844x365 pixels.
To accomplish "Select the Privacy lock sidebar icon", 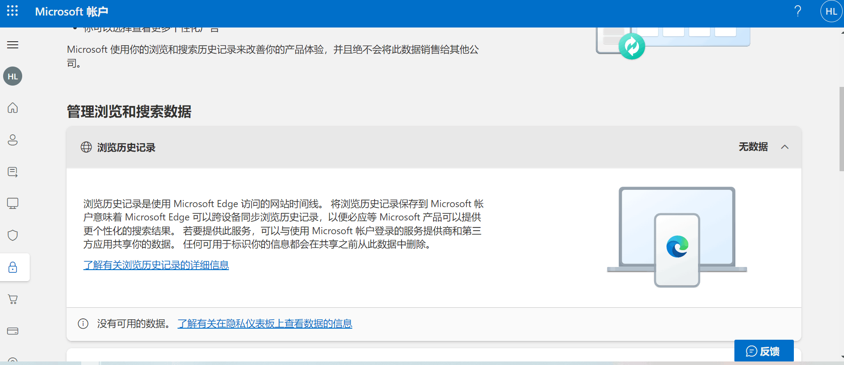I will click(13, 267).
